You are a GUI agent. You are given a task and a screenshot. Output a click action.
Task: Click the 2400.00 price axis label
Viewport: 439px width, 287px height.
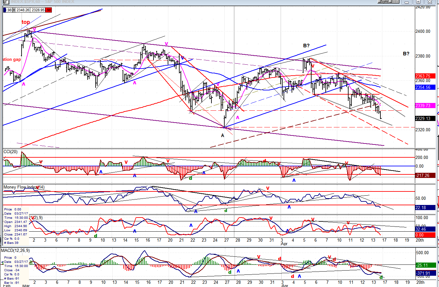click(x=423, y=31)
